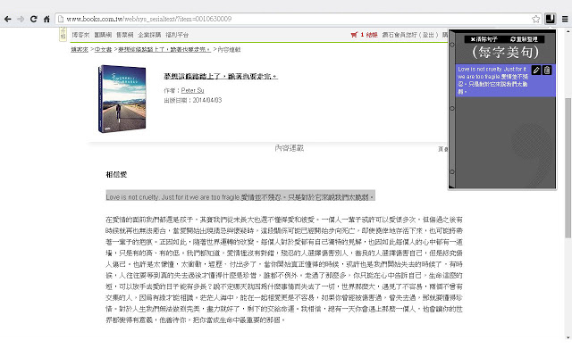Click the scrollbar up arrow
Screen dimensions: 572x357
click(568, 31)
